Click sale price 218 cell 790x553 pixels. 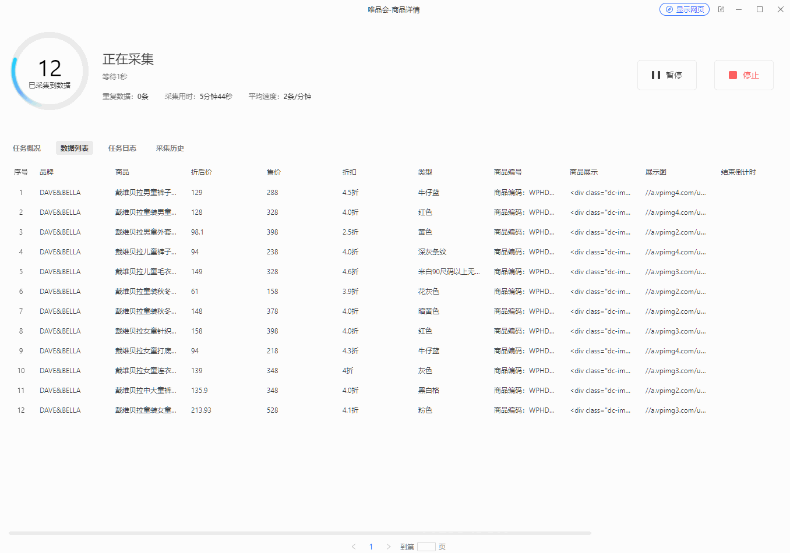click(x=273, y=351)
